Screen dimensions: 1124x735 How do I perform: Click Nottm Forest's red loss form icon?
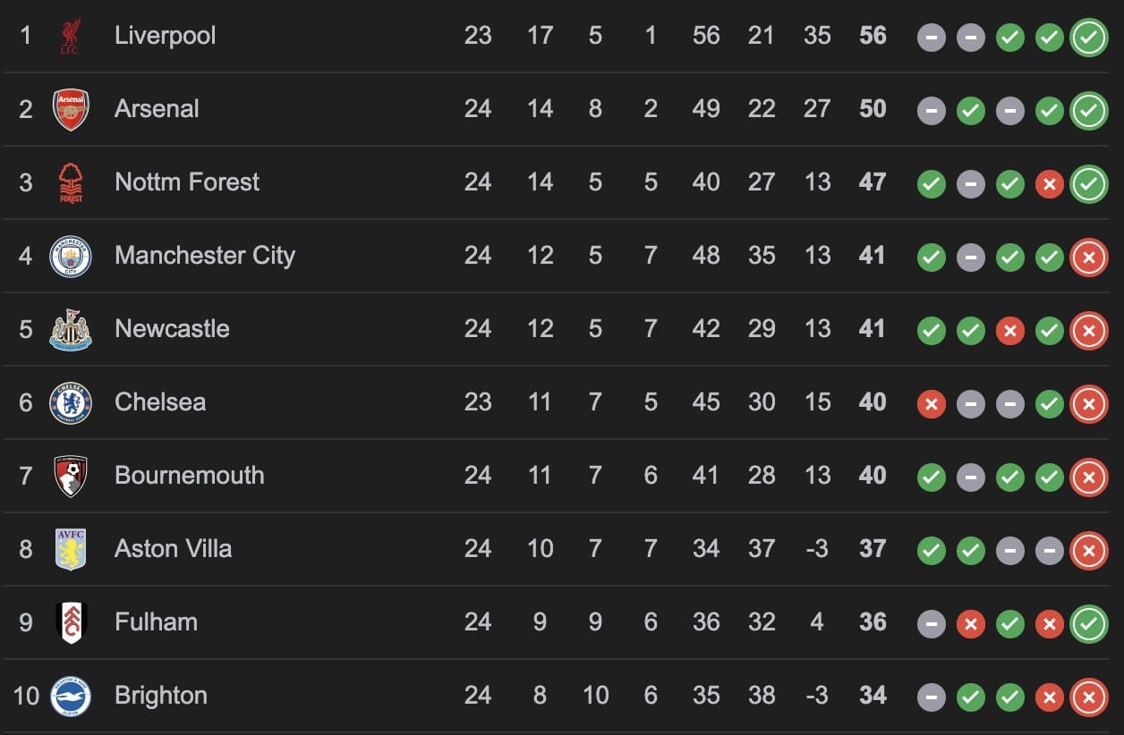(x=1050, y=183)
